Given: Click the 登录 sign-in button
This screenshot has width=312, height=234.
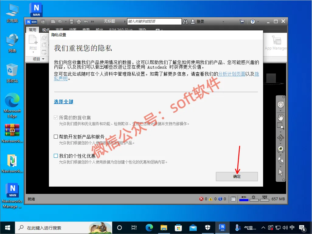Looking at the screenshot, I should click(197, 22).
